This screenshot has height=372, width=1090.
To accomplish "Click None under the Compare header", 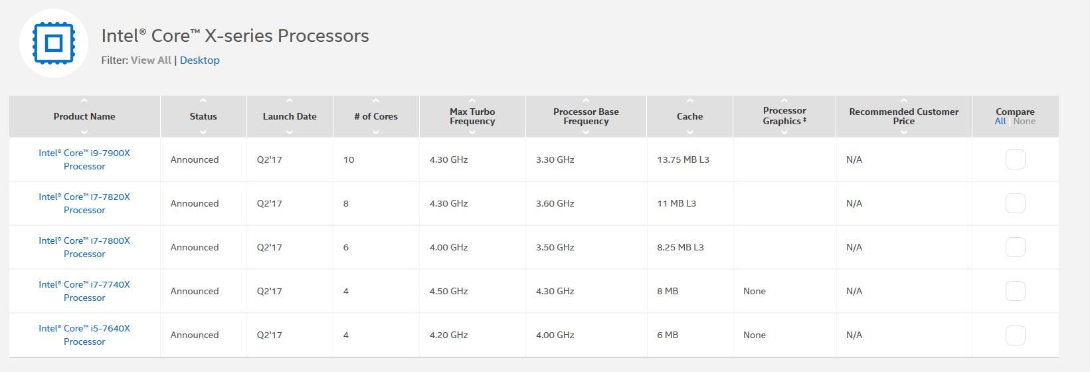I will (1024, 122).
